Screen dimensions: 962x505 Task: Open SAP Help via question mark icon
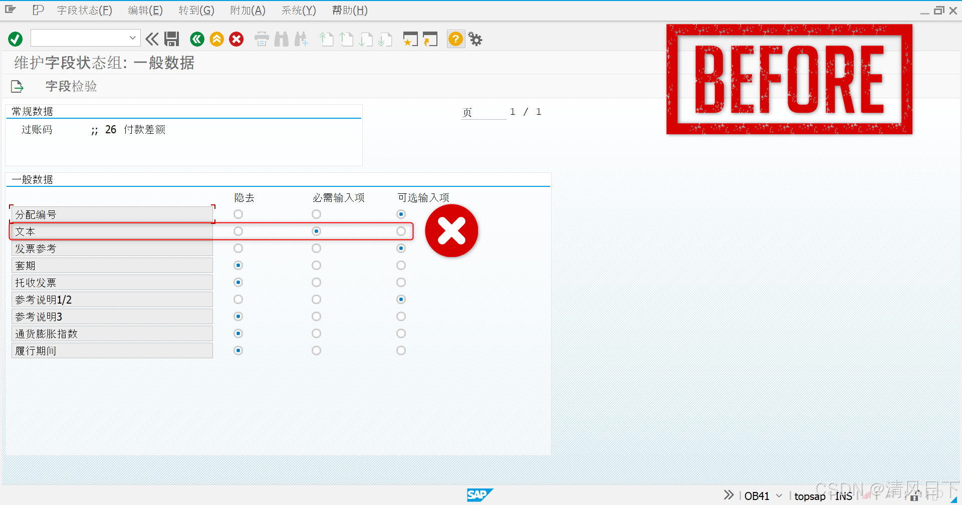coord(455,39)
